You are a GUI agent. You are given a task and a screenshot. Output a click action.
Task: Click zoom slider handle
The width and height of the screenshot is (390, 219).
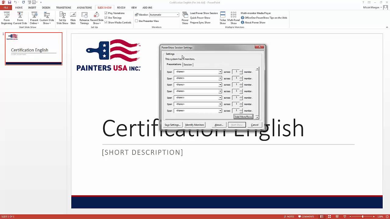(x=363, y=217)
